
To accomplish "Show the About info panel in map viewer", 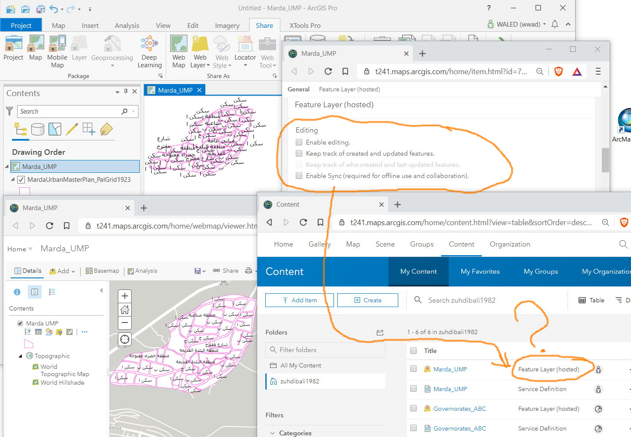I will point(17,292).
